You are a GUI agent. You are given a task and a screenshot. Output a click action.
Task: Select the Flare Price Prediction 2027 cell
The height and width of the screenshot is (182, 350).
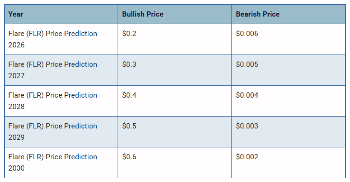pos(61,70)
